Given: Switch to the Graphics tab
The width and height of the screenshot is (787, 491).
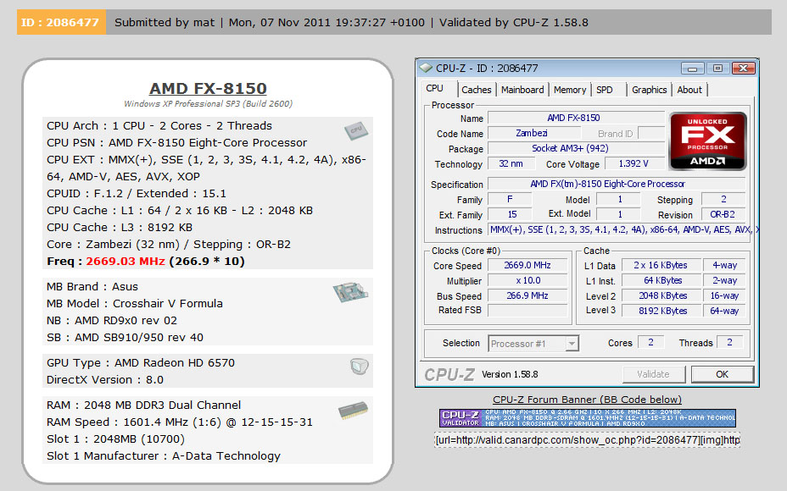Looking at the screenshot, I should [649, 90].
